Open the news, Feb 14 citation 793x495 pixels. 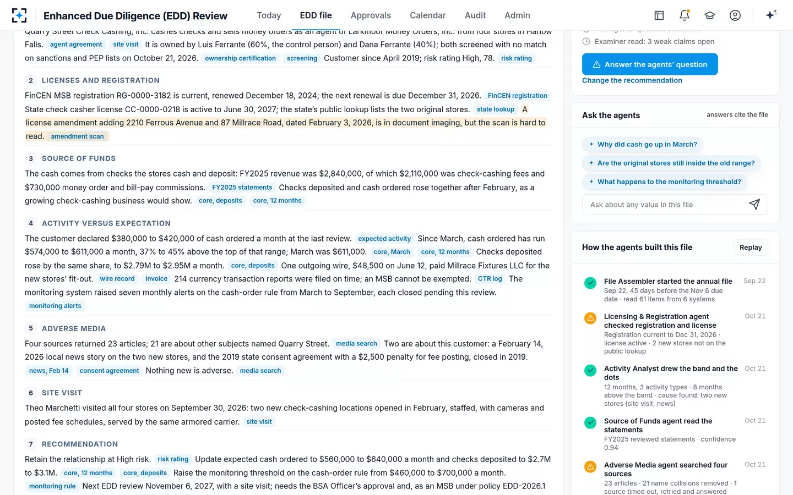pyautogui.click(x=49, y=371)
